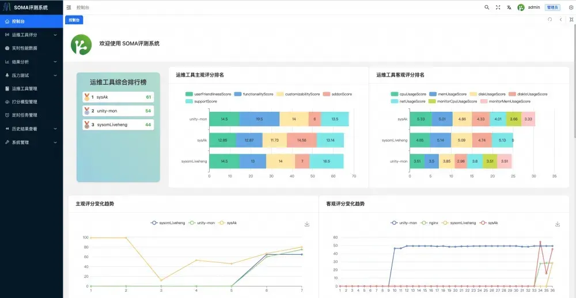Click the diskIoUsageScore legend color swatch
The image size is (576, 298).
pyautogui.click(x=513, y=94)
